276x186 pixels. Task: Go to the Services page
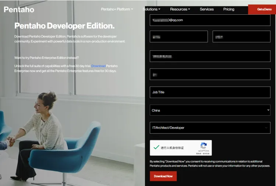(207, 9)
